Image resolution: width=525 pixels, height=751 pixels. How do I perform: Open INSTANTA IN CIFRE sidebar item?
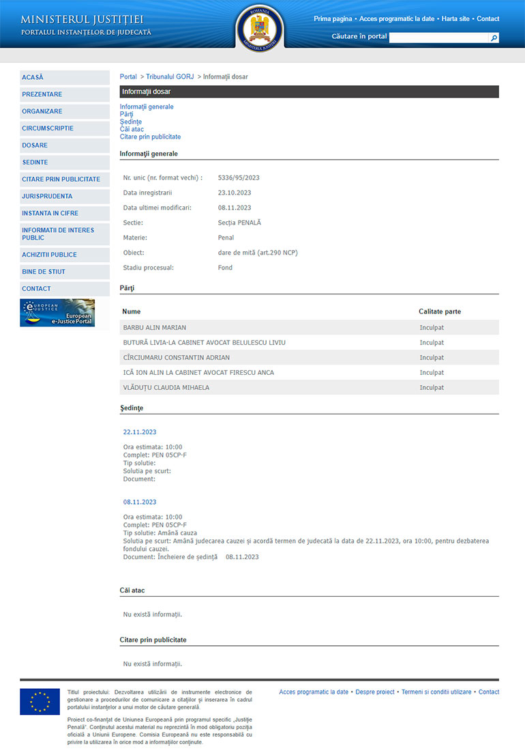click(65, 213)
